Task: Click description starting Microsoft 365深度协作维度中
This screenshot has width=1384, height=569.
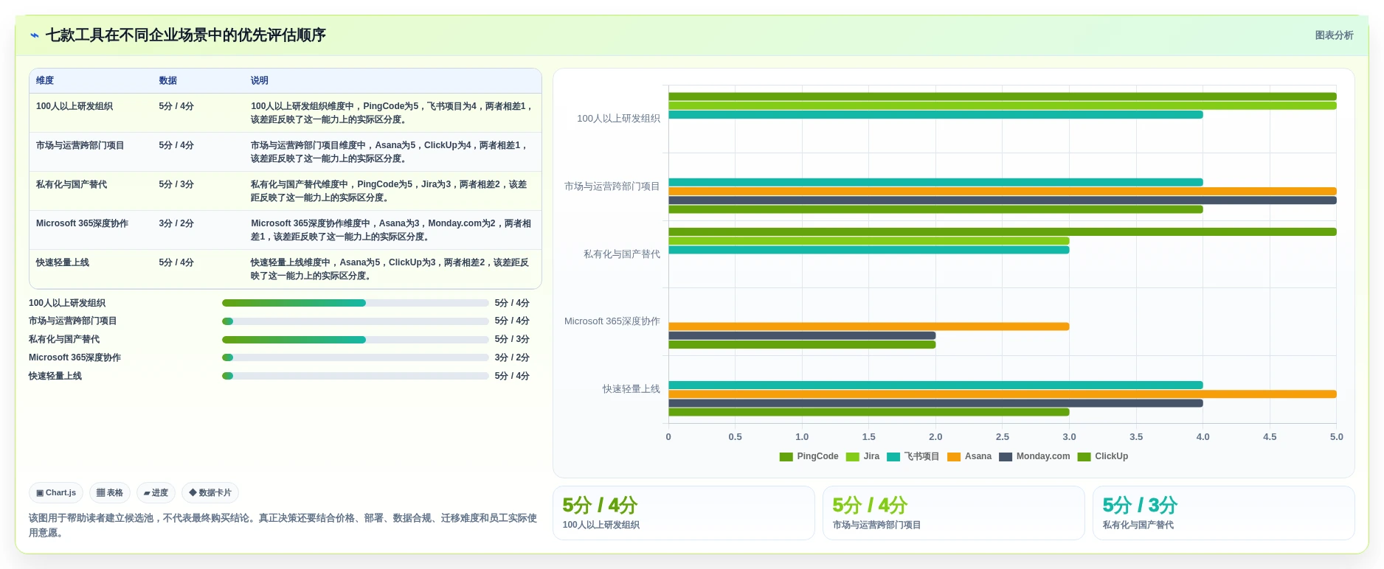Action: 392,230
